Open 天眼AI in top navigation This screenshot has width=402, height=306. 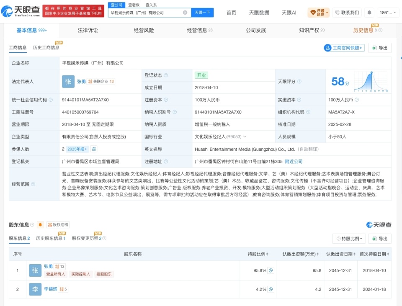289,13
